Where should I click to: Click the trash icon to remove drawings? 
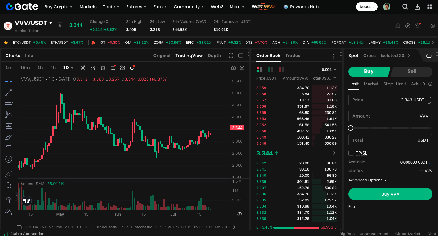(x=103, y=68)
